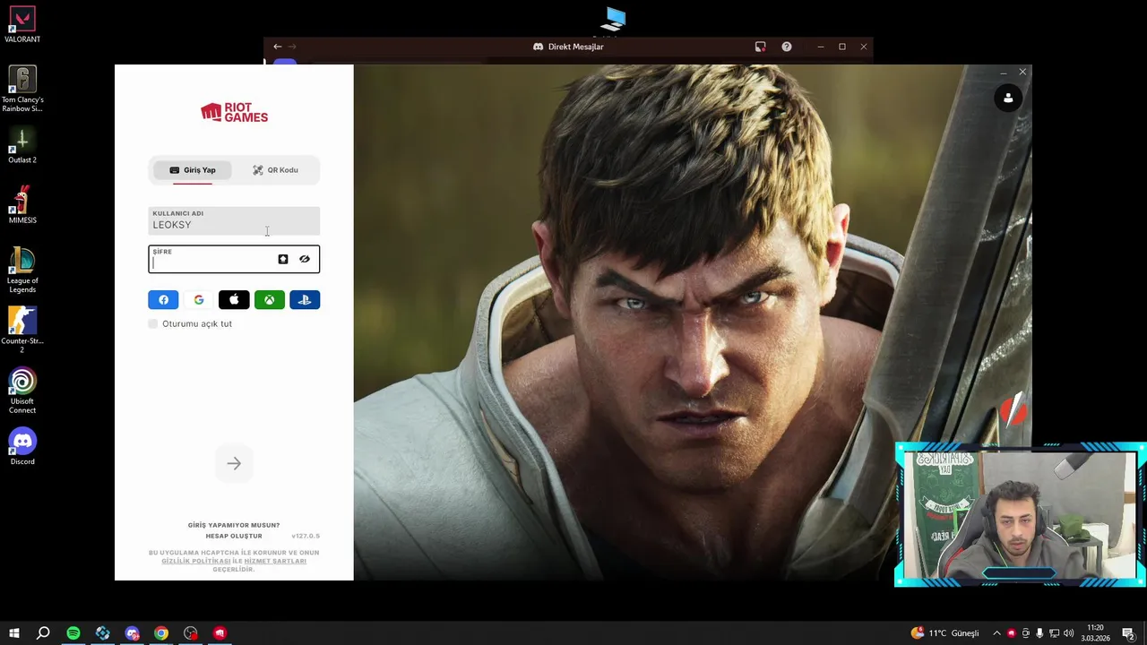Open the 'GİRİŞ YAPAMIYOR MUSUN?' link

pos(234,525)
